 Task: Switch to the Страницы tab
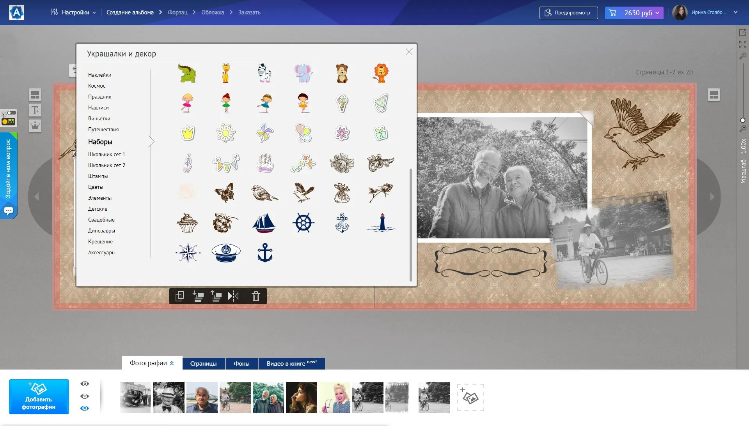pos(203,363)
